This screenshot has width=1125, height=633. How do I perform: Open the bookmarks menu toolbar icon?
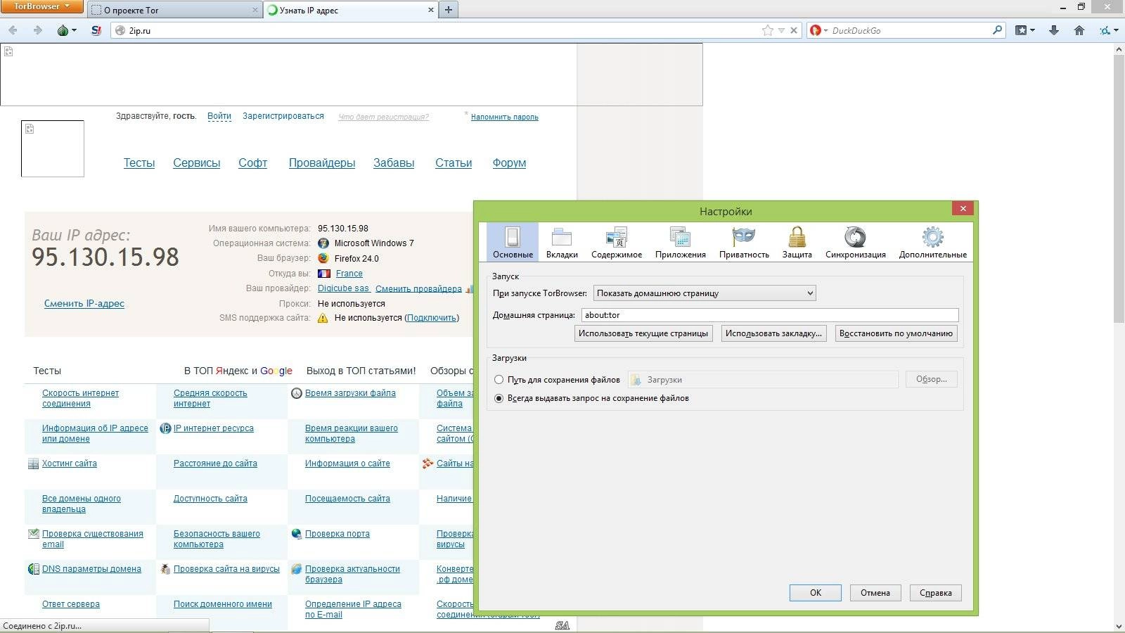[1024, 30]
